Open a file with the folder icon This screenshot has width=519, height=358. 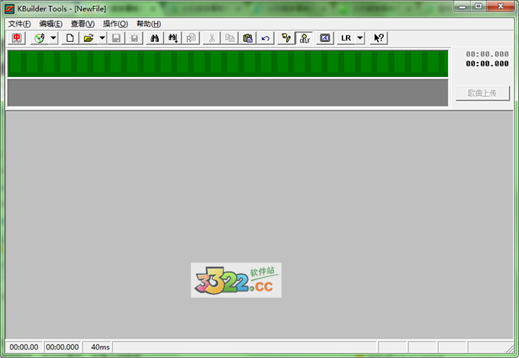tap(89, 38)
